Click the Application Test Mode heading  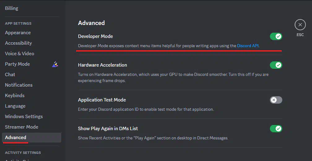pyautogui.click(x=102, y=100)
